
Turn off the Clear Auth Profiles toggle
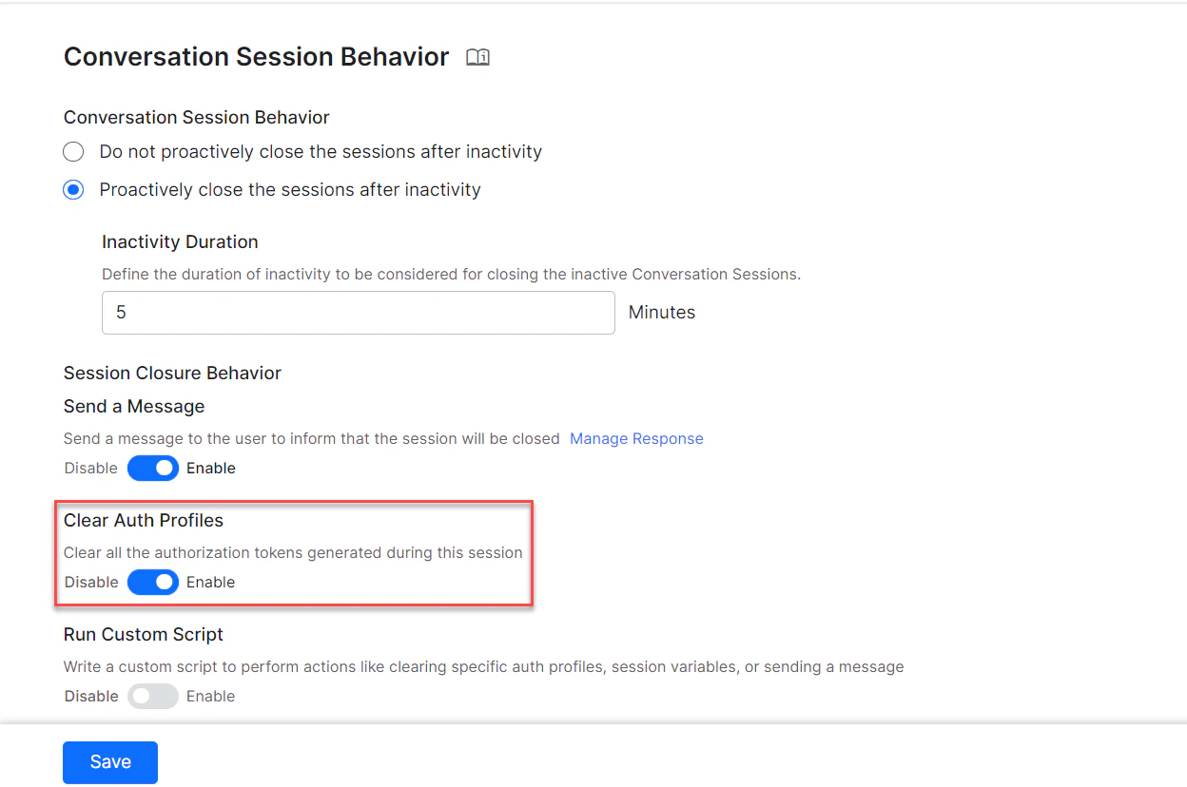pos(153,582)
